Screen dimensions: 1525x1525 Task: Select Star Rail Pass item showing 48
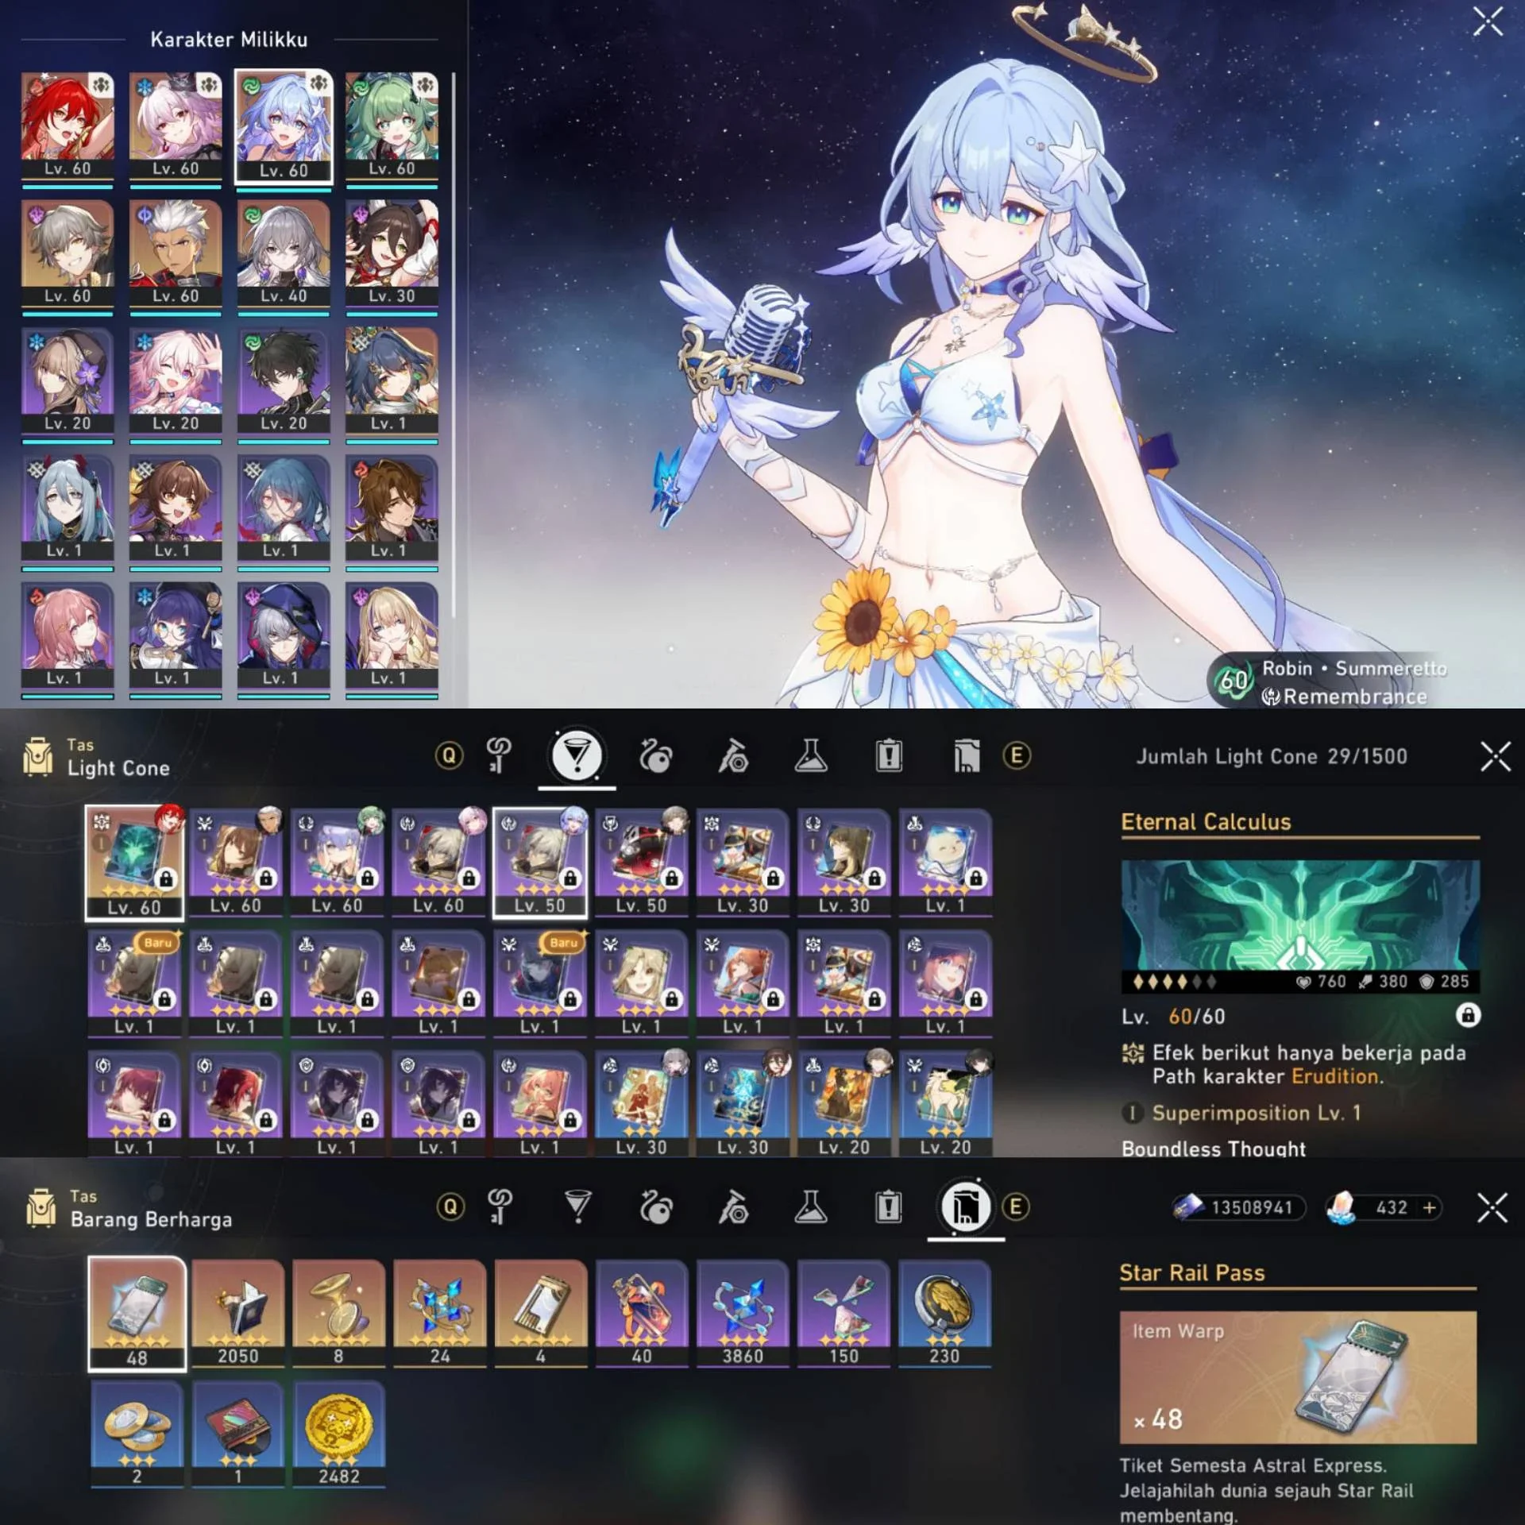(x=137, y=1314)
